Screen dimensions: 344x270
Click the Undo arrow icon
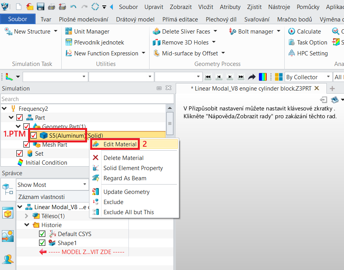point(73,7)
